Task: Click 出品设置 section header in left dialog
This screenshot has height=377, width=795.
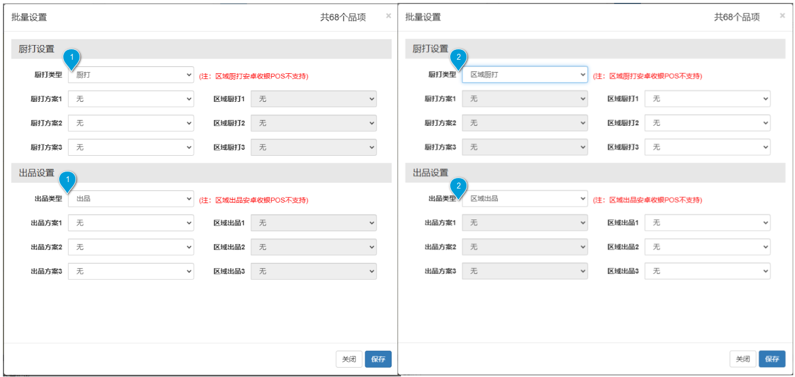Action: tap(201, 173)
